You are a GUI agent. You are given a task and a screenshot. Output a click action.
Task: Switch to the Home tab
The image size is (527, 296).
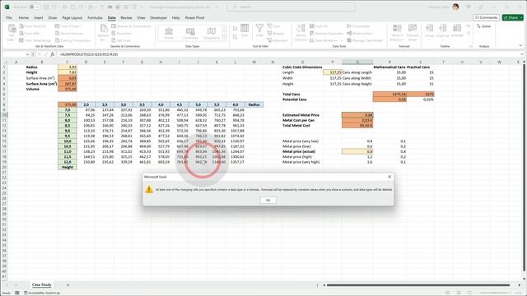tap(24, 17)
